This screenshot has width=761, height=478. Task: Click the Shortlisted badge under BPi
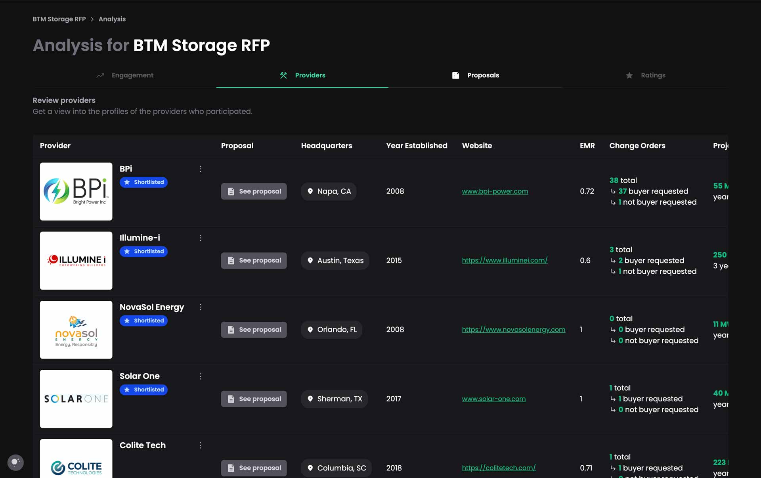[x=143, y=182]
